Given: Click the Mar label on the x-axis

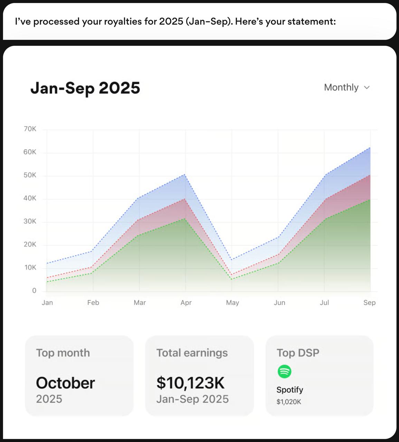Looking at the screenshot, I should click(x=140, y=302).
